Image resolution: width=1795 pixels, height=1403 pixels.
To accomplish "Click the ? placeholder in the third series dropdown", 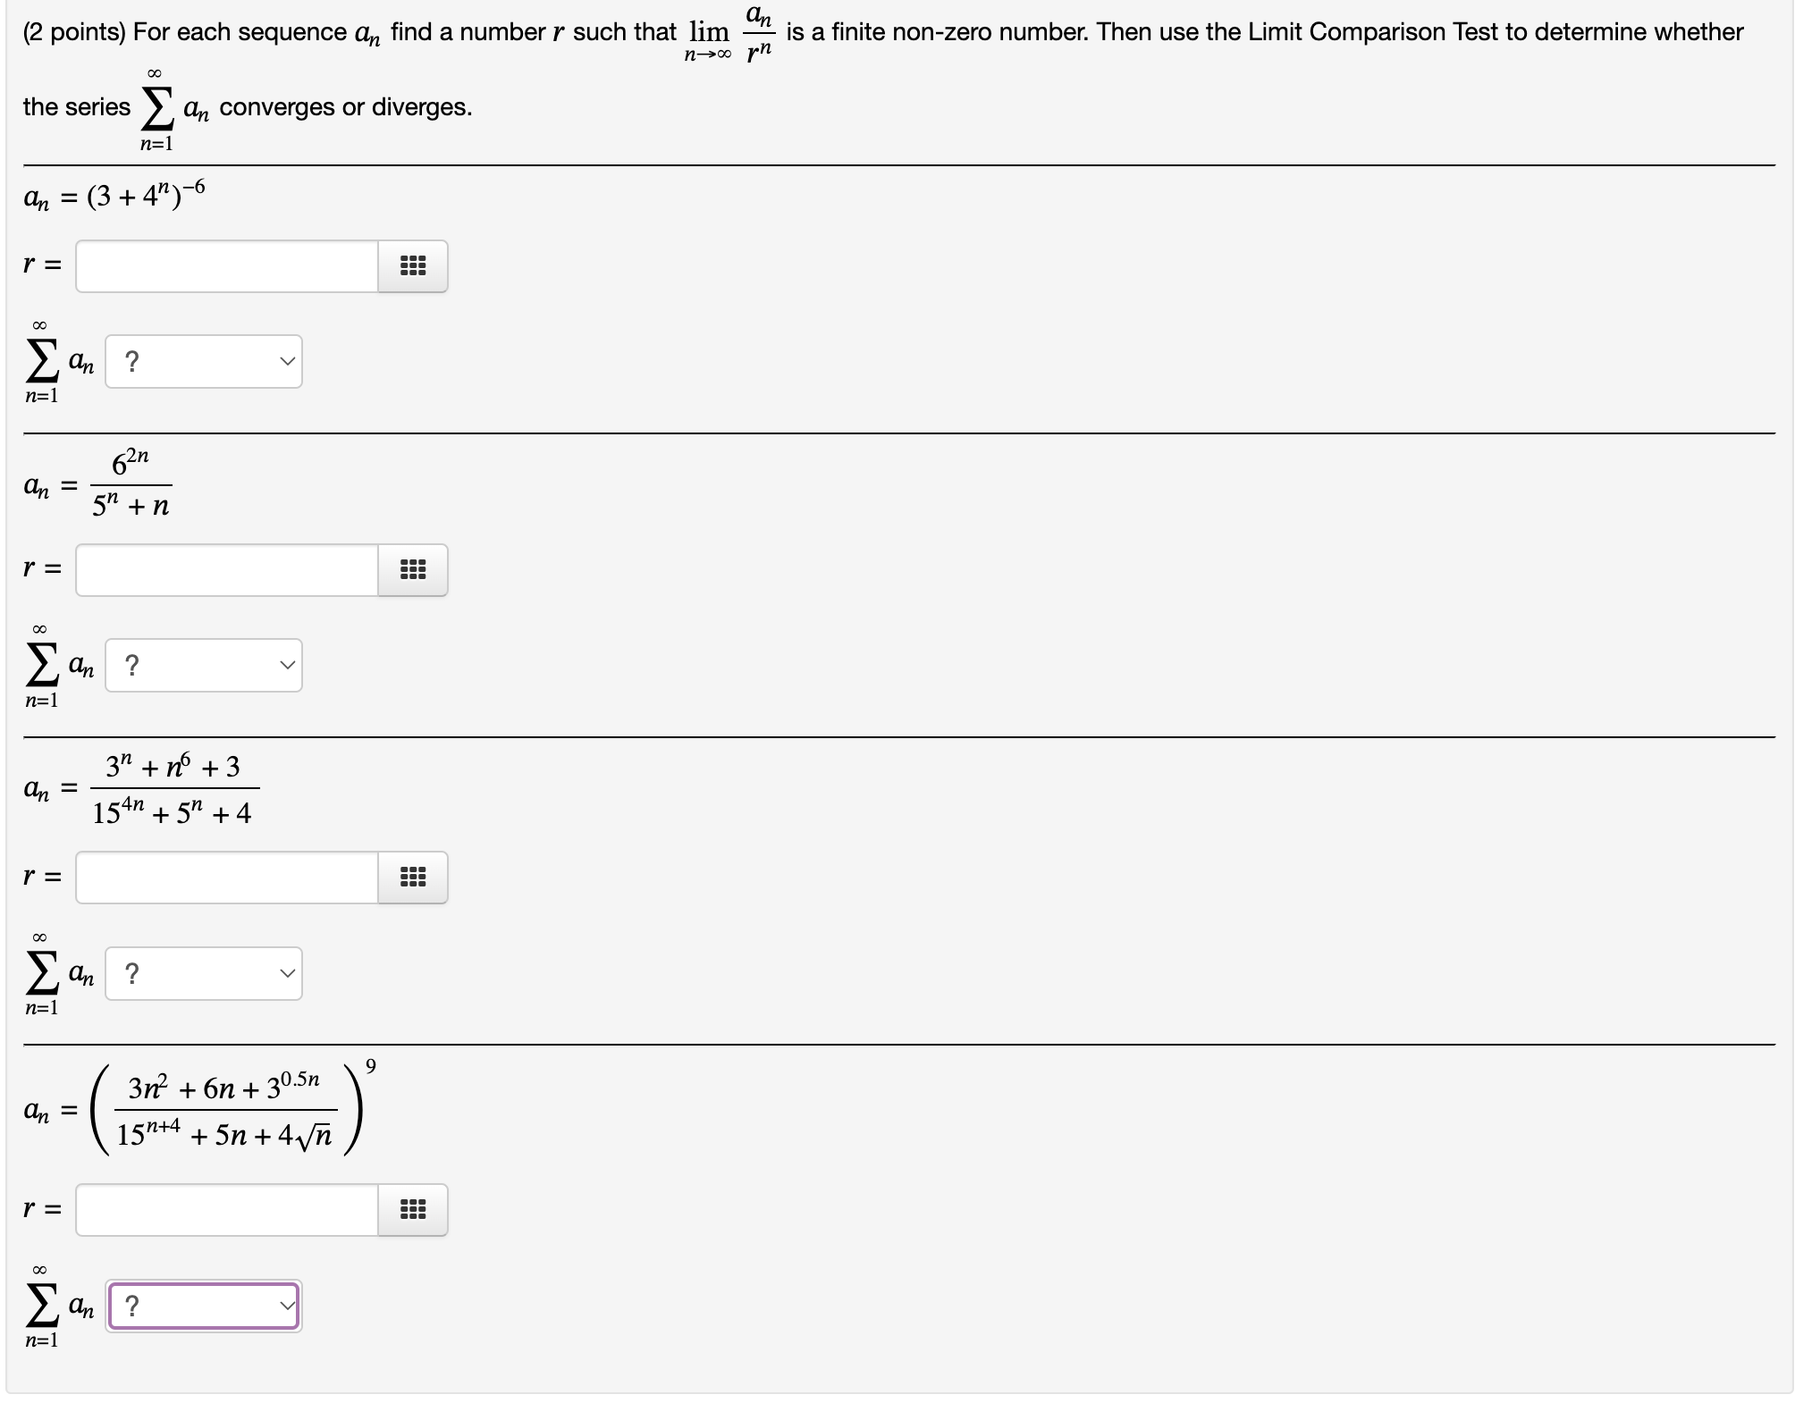I will click(134, 973).
